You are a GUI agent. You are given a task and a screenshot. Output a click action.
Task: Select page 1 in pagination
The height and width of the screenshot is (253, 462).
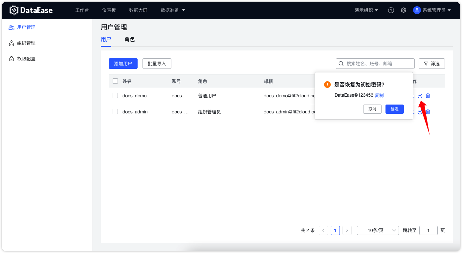(x=335, y=230)
